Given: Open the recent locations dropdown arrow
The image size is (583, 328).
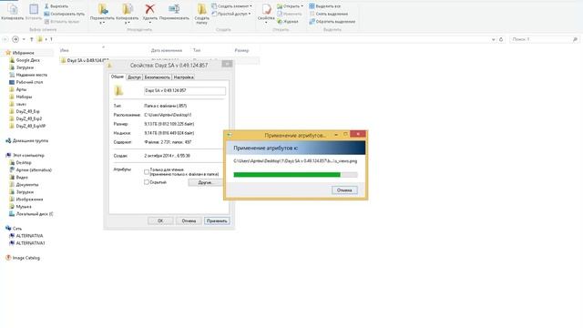Looking at the screenshot, I should pyautogui.click(x=24, y=39).
